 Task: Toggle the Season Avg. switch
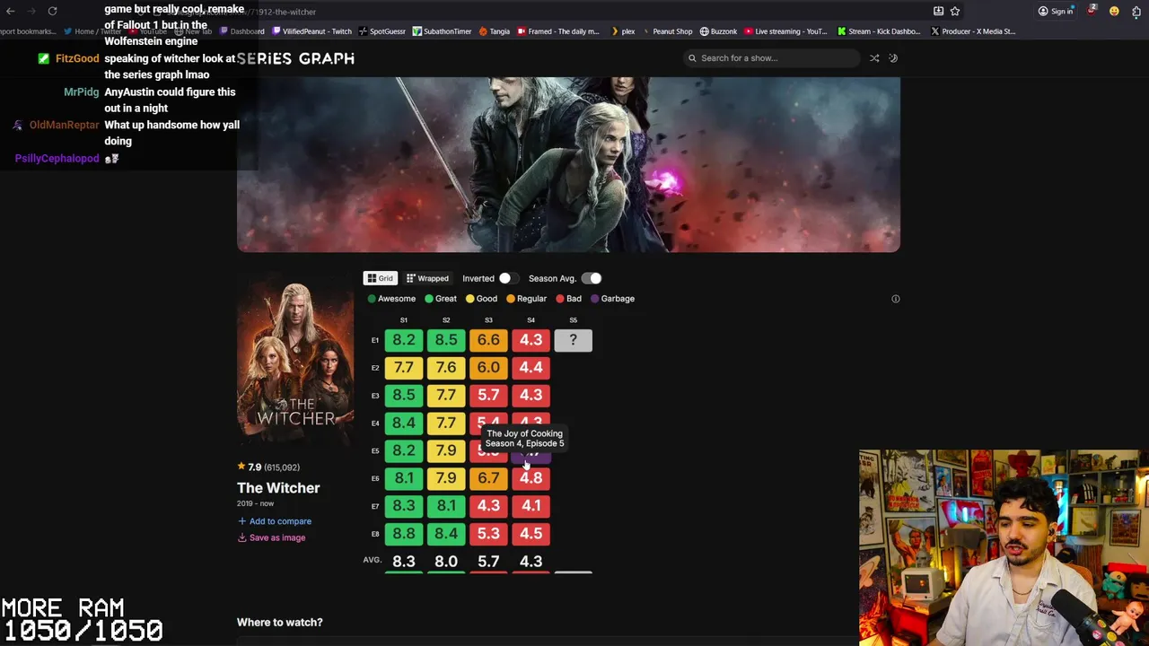[x=592, y=278]
